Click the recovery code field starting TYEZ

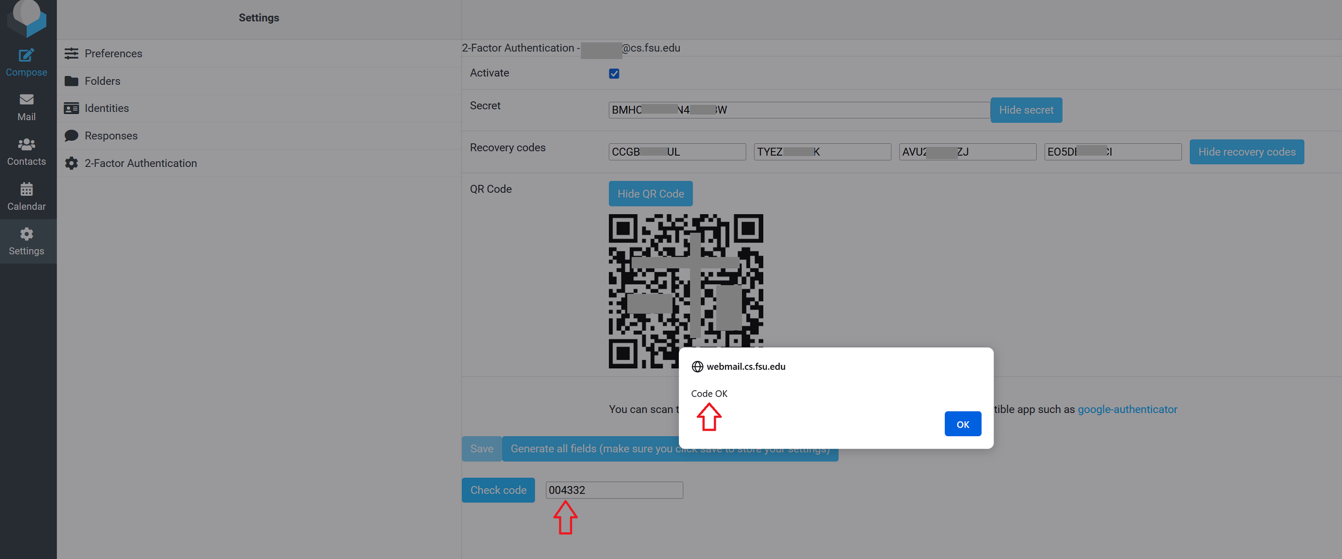(822, 152)
